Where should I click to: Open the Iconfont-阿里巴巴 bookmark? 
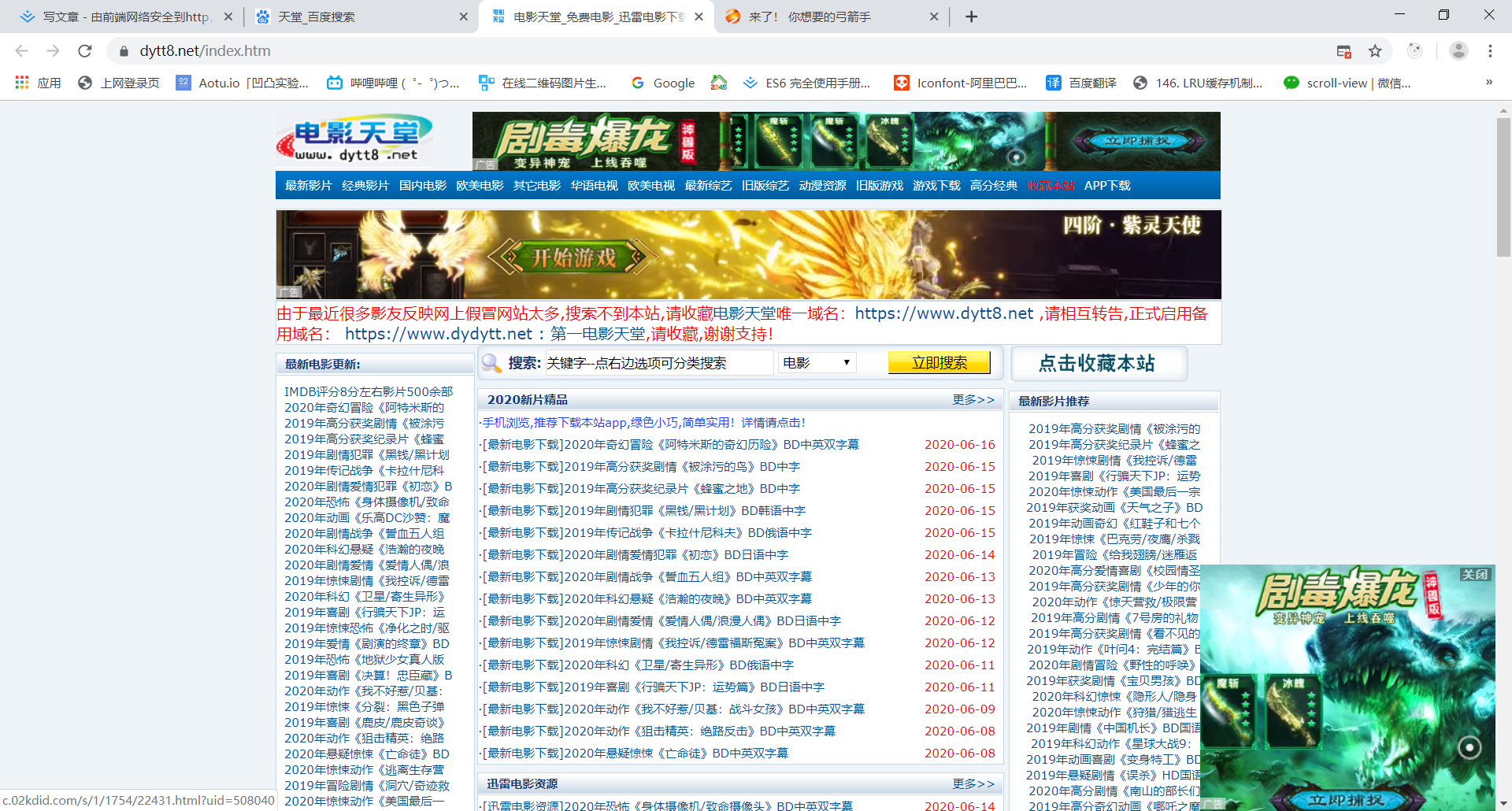961,83
